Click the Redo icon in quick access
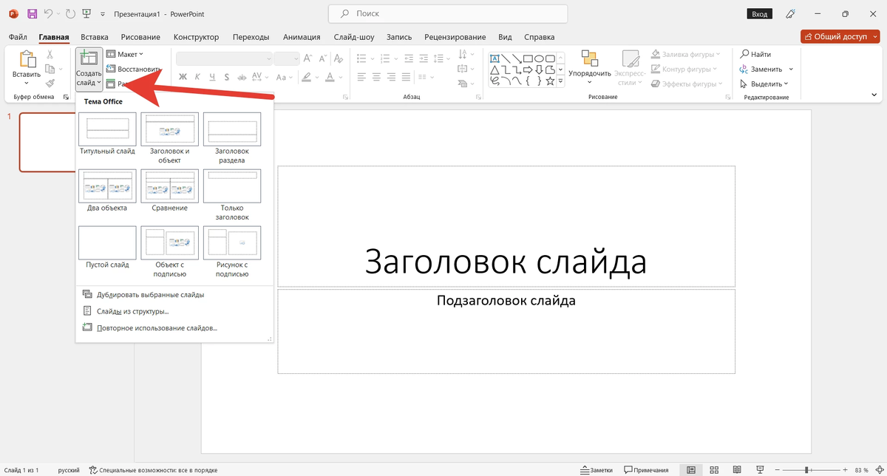The height and width of the screenshot is (476, 887). [70, 14]
